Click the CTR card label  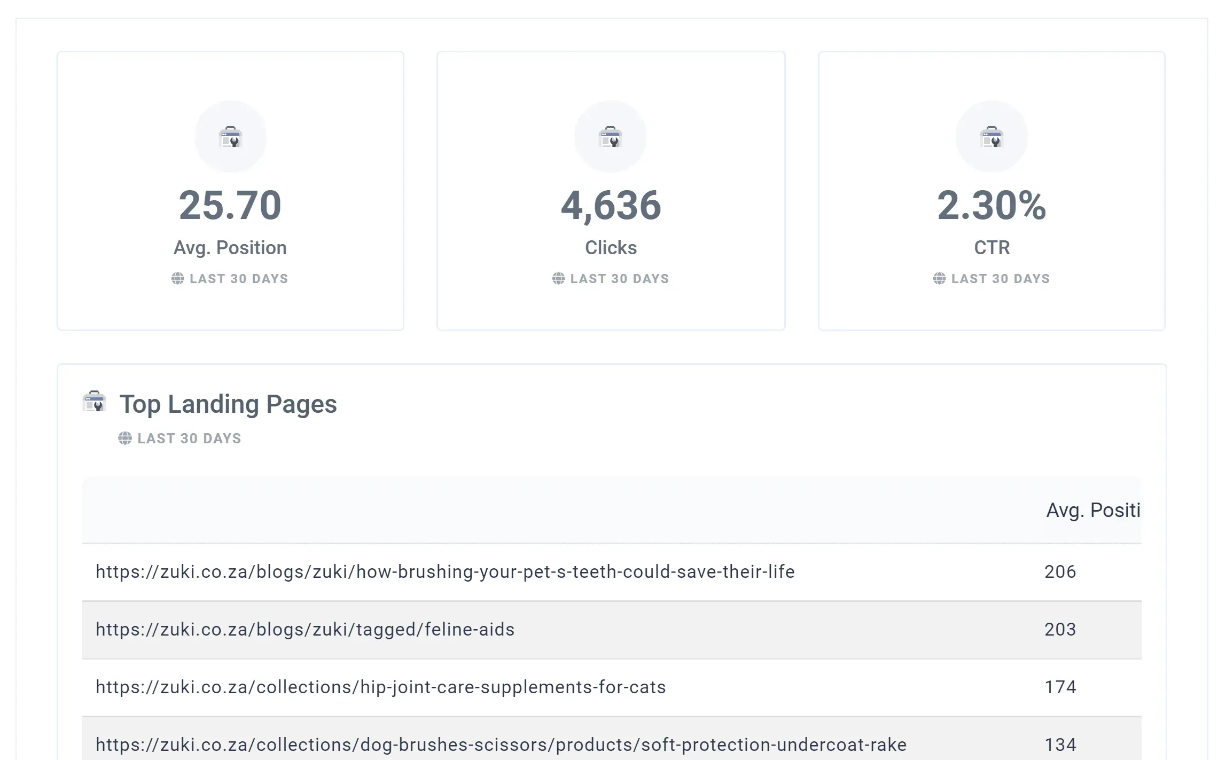click(992, 247)
